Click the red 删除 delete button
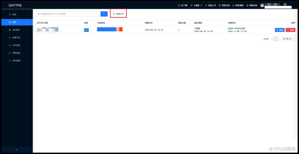 290,30
